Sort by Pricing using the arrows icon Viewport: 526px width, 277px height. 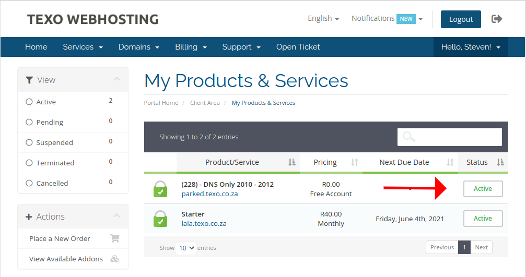coord(355,162)
